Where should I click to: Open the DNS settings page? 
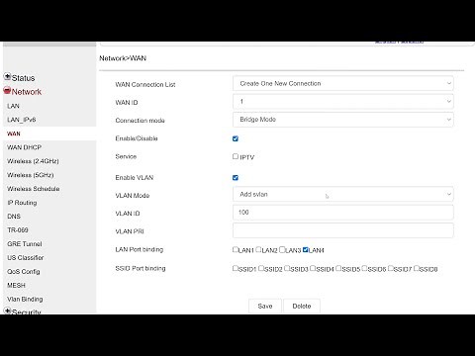pyautogui.click(x=14, y=217)
